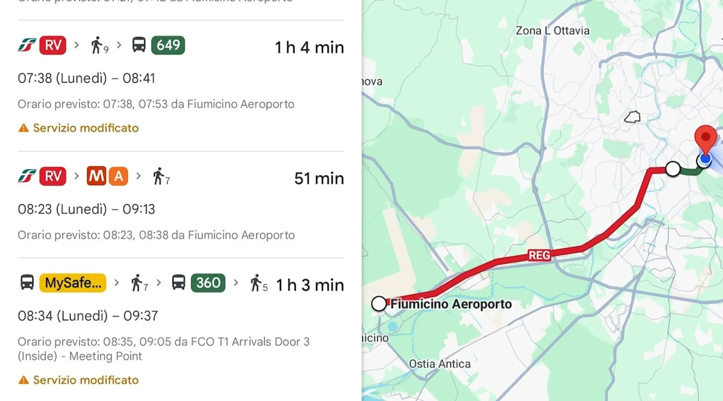Click the RV train badge in 51 min route
The image size is (723, 401).
[53, 176]
